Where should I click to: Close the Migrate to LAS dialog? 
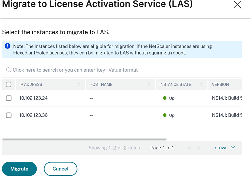click(x=237, y=5)
